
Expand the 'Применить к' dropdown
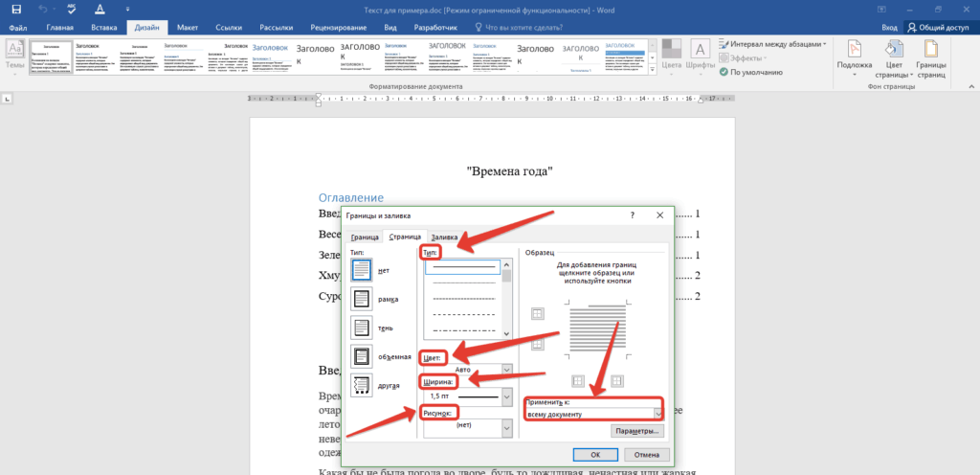[657, 413]
